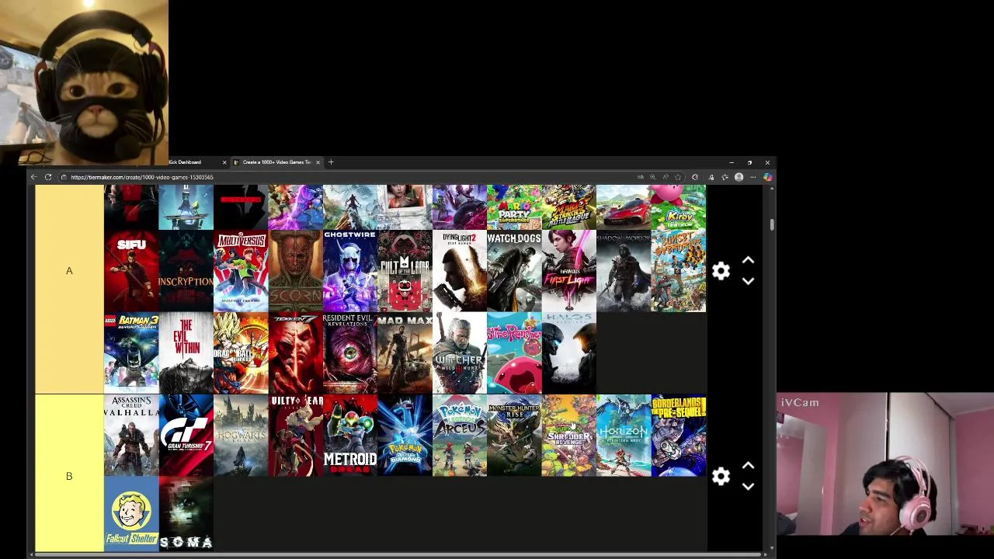Select the Sunset Overdrive cover
This screenshot has height=559, width=994.
[x=679, y=271]
